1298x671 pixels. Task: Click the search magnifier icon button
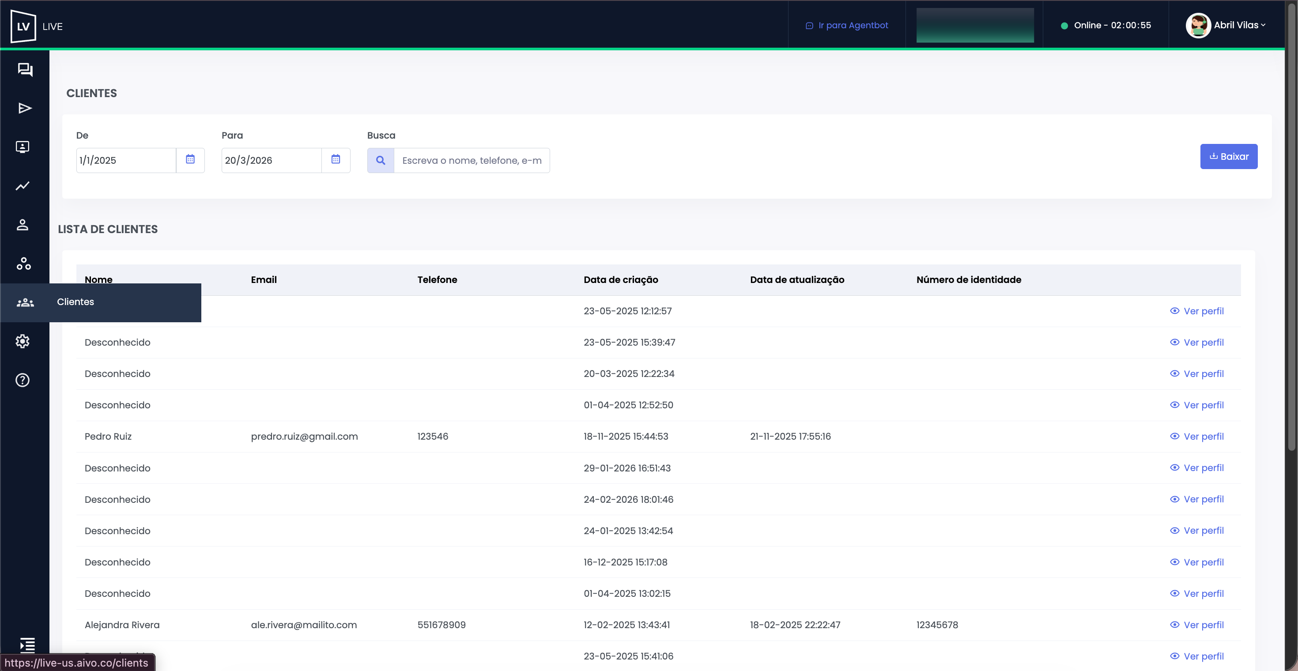[x=381, y=160]
